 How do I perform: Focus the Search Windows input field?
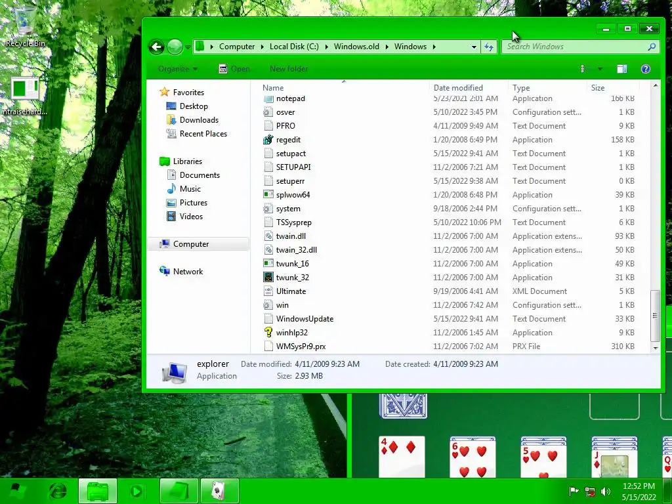574,47
